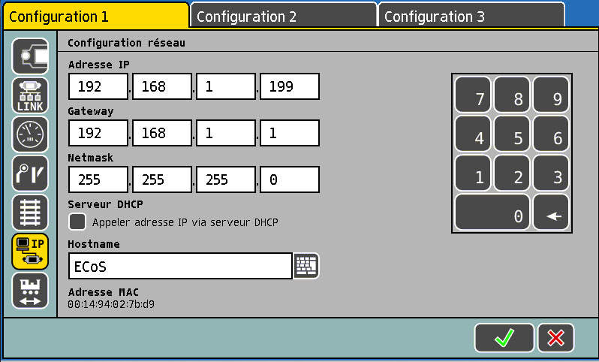Open the locomotive with arrows icon
599x362 pixels.
[30, 291]
